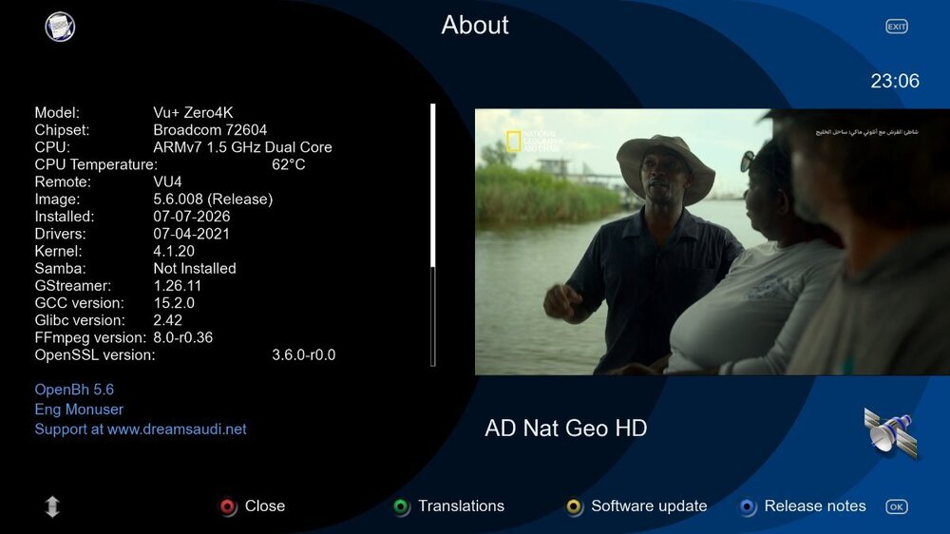Image resolution: width=950 pixels, height=534 pixels.
Task: Click the CPU Temperature: label
Action: (x=96, y=164)
